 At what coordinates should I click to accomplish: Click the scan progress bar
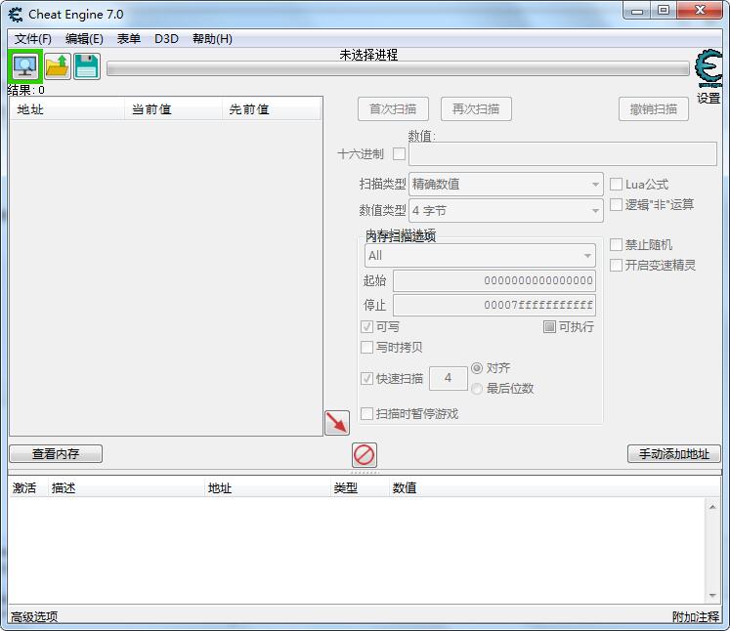click(x=398, y=69)
